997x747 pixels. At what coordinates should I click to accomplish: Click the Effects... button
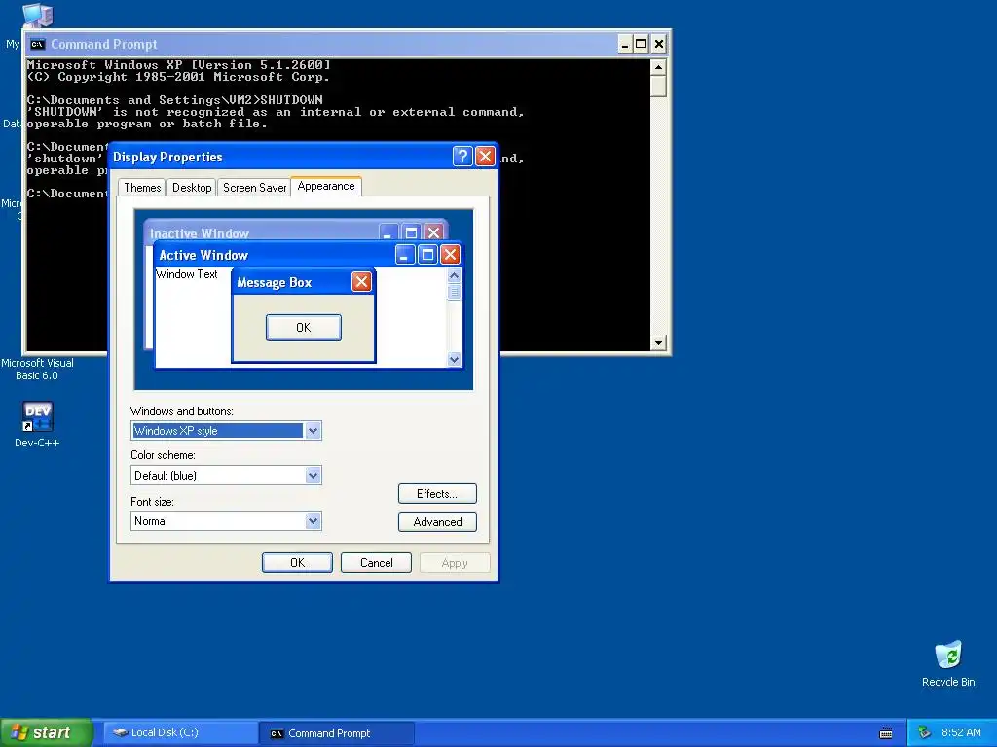[x=437, y=493]
